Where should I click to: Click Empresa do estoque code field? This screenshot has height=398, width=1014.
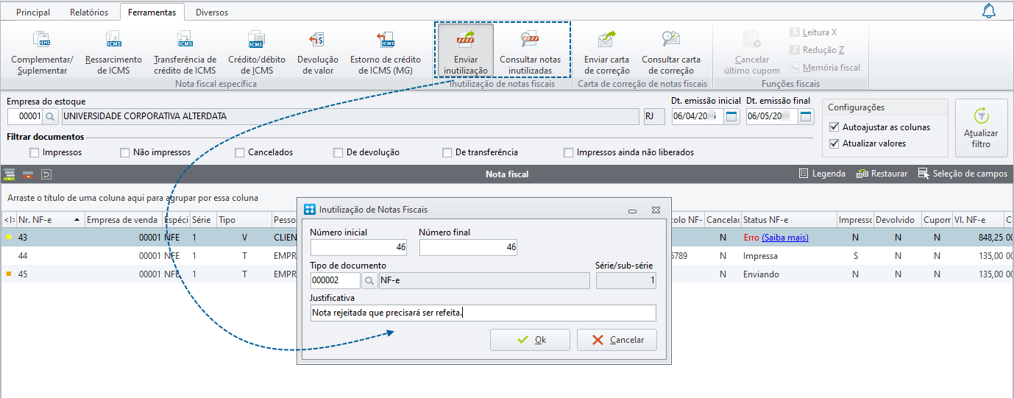coord(25,116)
